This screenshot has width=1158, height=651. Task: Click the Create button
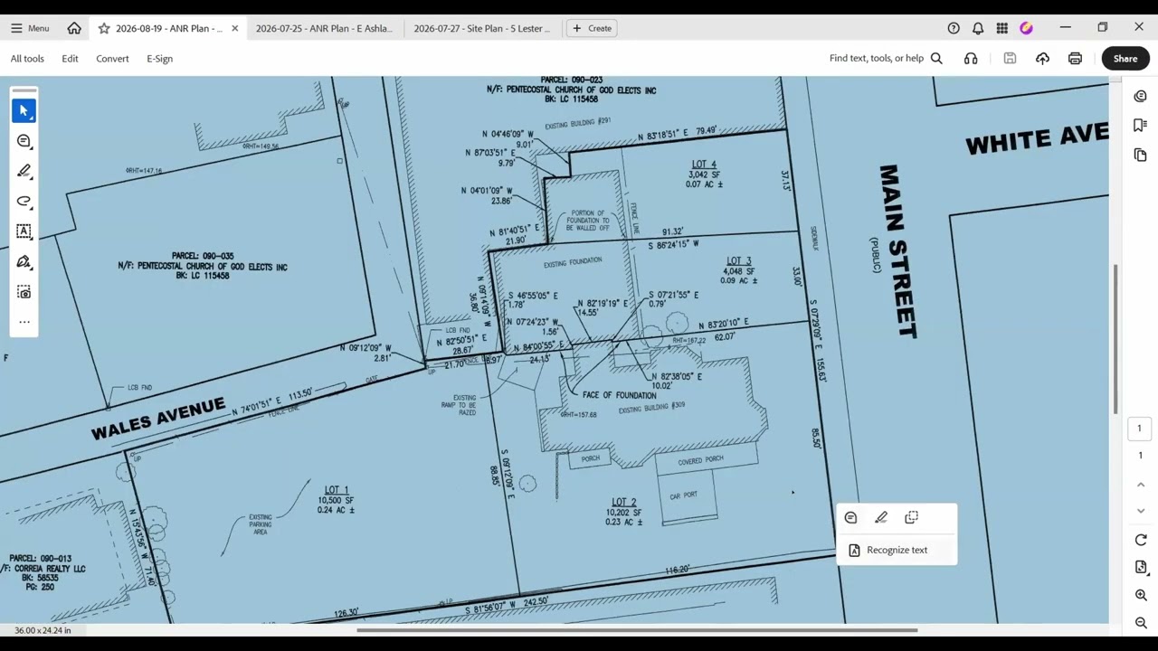coord(592,28)
